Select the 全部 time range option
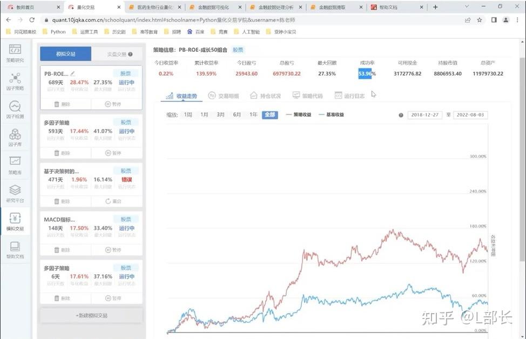 pos(271,114)
